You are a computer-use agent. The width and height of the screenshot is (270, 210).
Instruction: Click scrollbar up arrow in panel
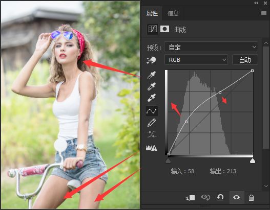click(x=266, y=43)
